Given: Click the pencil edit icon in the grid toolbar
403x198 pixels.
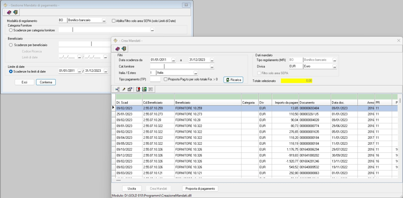Looking at the screenshot, I should coord(123,89).
